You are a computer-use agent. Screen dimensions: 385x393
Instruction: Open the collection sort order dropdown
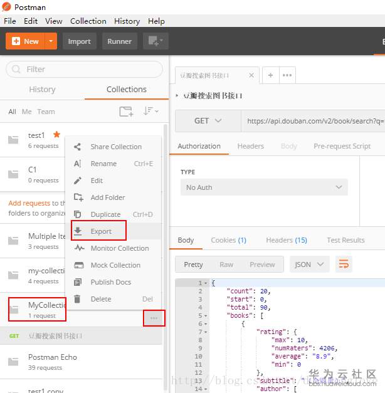coord(150,111)
